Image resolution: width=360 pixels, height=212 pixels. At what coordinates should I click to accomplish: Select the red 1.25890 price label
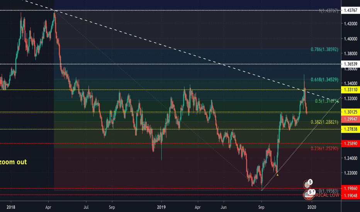(351, 144)
